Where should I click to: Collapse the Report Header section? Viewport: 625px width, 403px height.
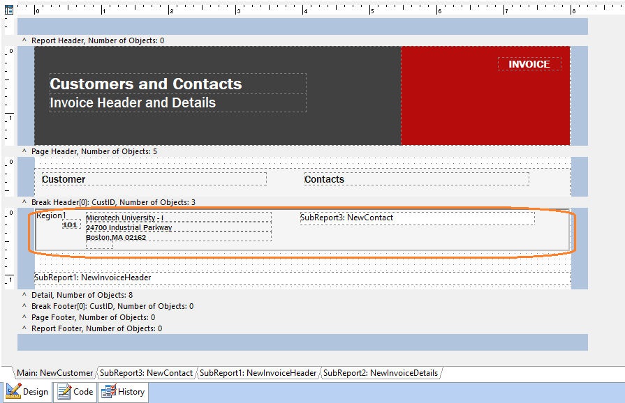pyautogui.click(x=24, y=40)
